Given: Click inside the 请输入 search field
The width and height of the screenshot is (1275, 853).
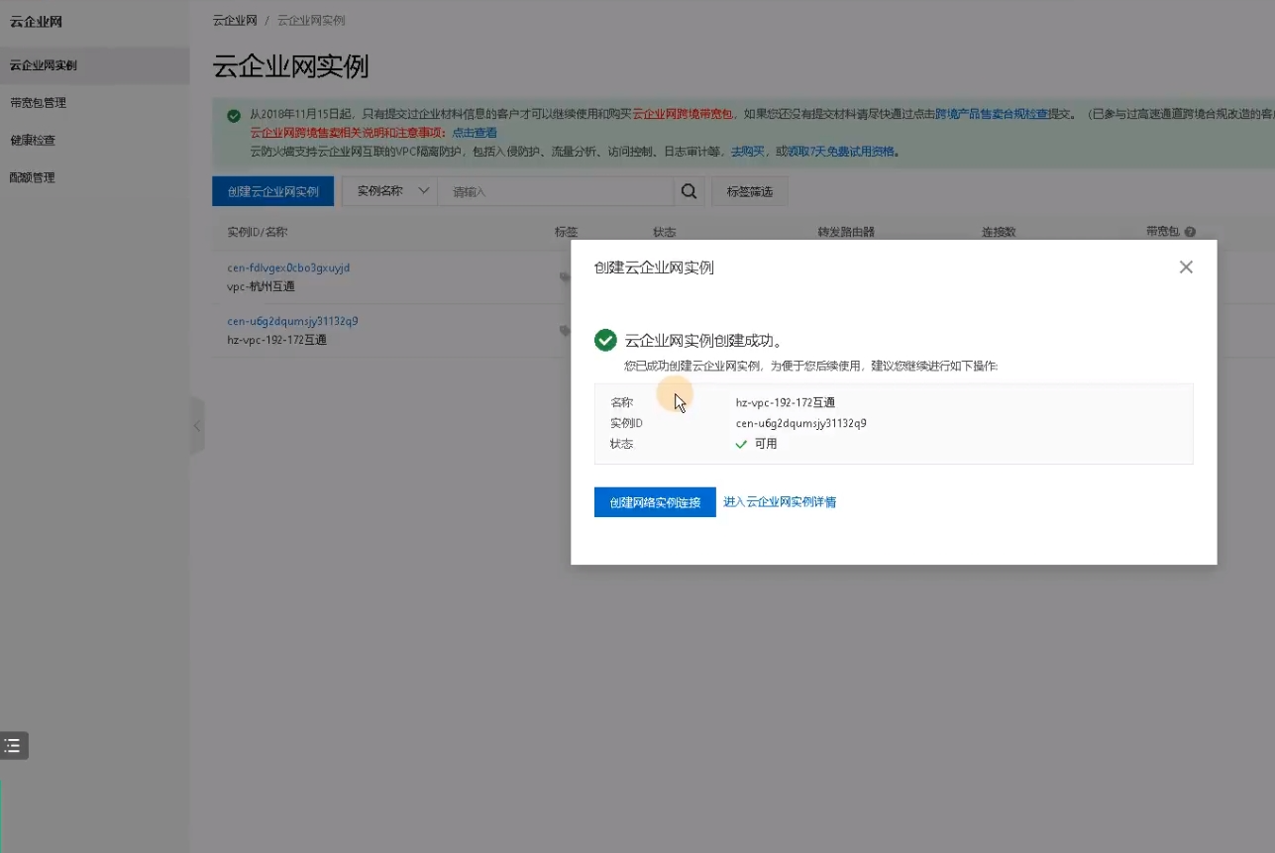Looking at the screenshot, I should tap(555, 190).
